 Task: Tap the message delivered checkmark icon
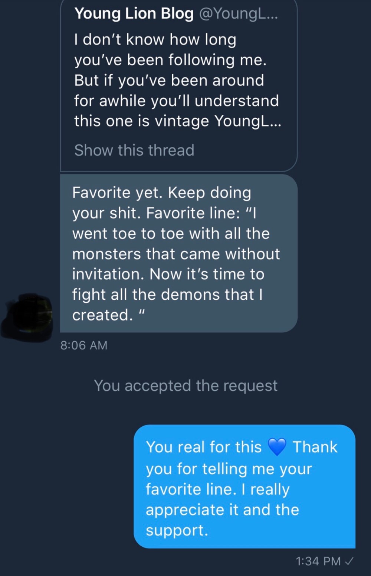(x=349, y=561)
